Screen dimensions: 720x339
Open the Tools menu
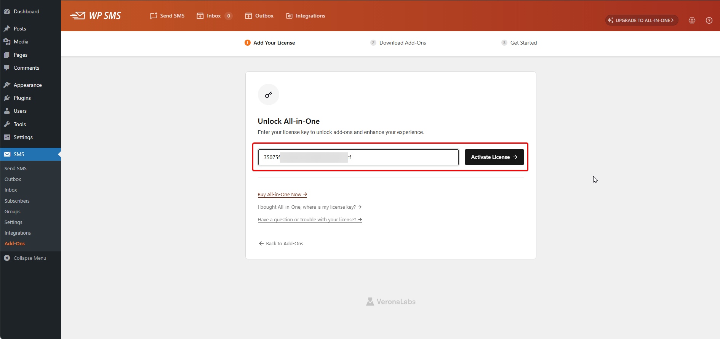(x=30, y=124)
